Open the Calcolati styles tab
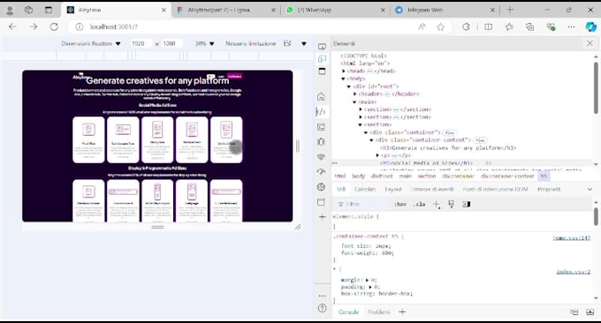The width and height of the screenshot is (601, 323). coord(365,190)
